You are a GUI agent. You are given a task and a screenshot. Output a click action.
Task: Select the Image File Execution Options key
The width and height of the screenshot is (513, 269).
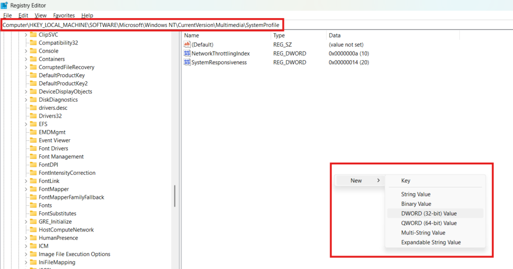point(74,254)
